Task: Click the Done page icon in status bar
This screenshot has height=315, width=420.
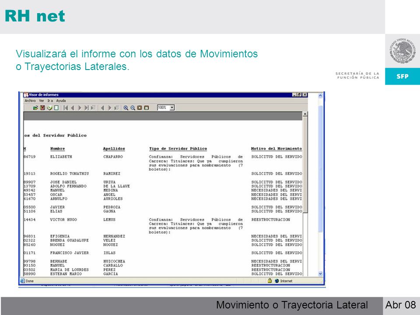Action: click(23, 281)
